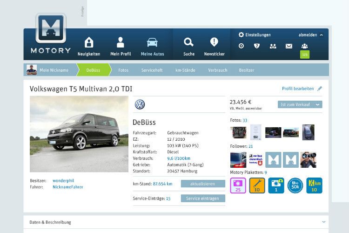Screen dimensions: 349x233
Task: Select the Mein Nickname breadcrumb tab
Action: (54, 70)
